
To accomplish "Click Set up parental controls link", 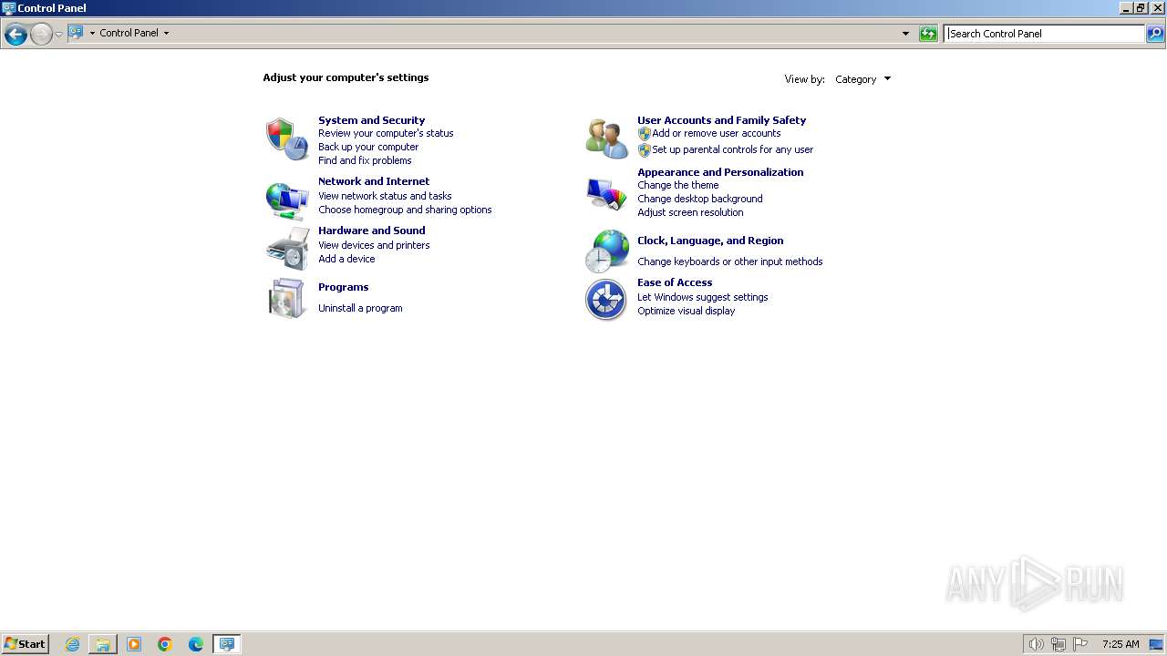I will point(733,149).
